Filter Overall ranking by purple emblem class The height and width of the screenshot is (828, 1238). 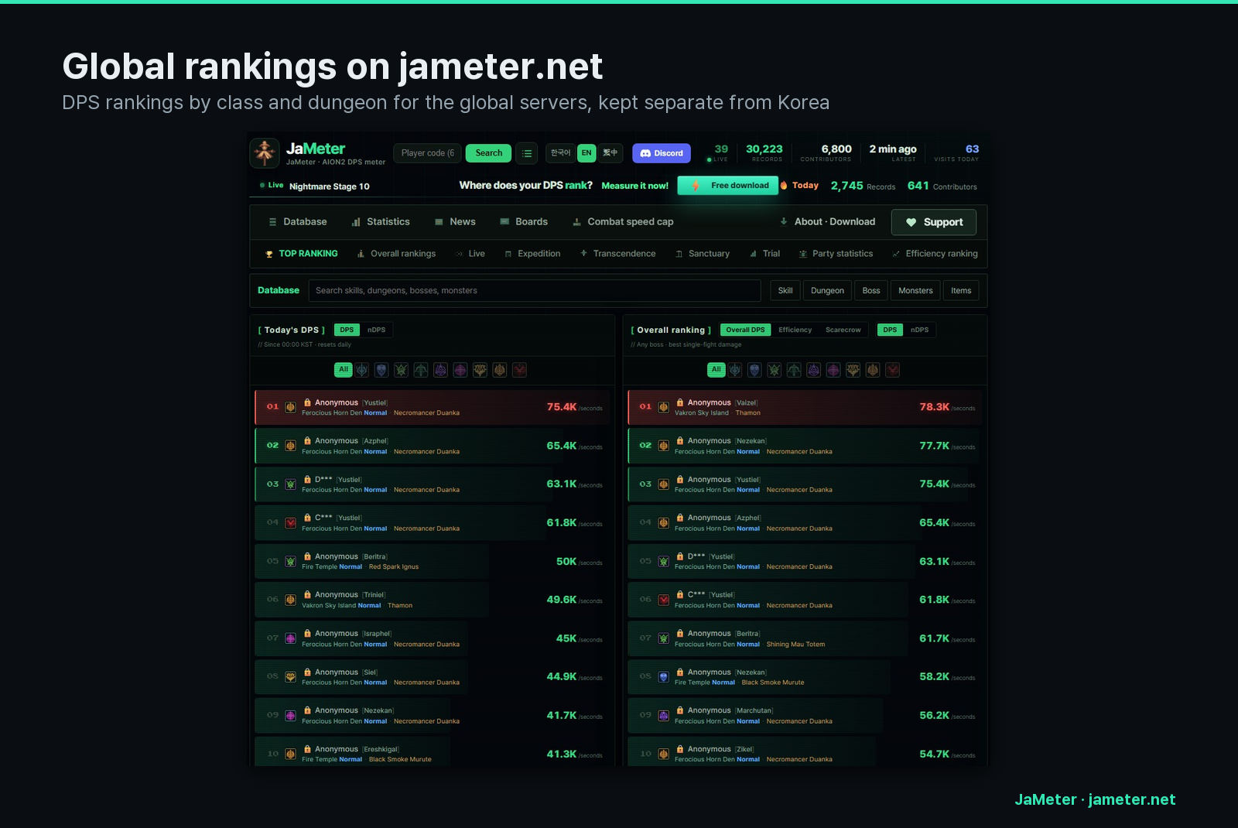(813, 370)
